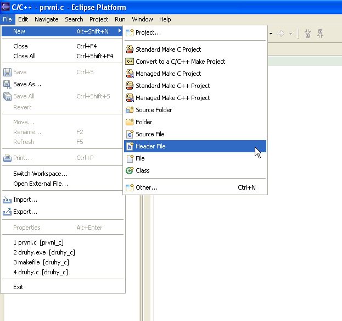
Task: Choose Other... in the New submenu
Action: [147, 187]
